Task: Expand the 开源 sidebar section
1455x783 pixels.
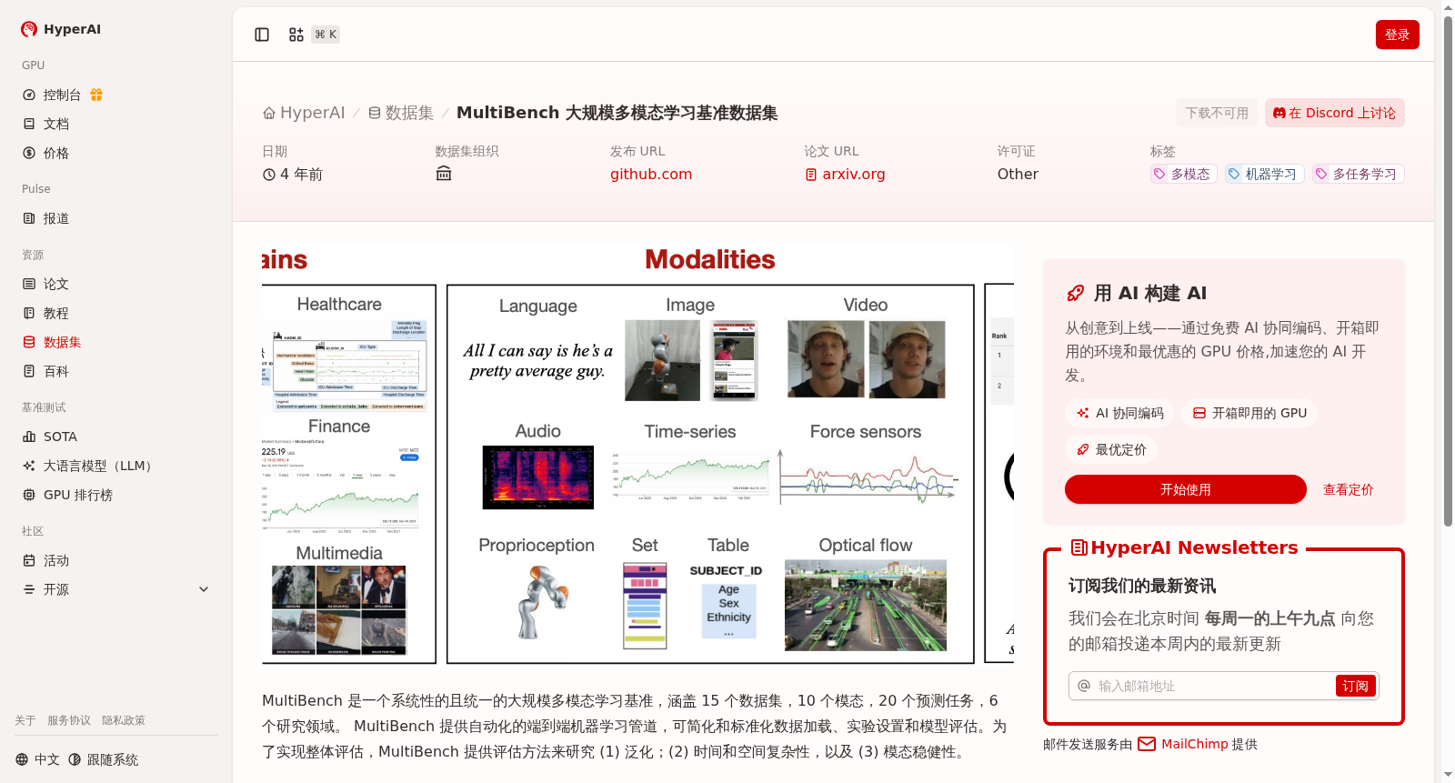Action: point(116,589)
